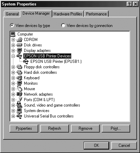The width and height of the screenshot is (140, 153).
Task: Select the System devices tree entry
Action: [37, 111]
